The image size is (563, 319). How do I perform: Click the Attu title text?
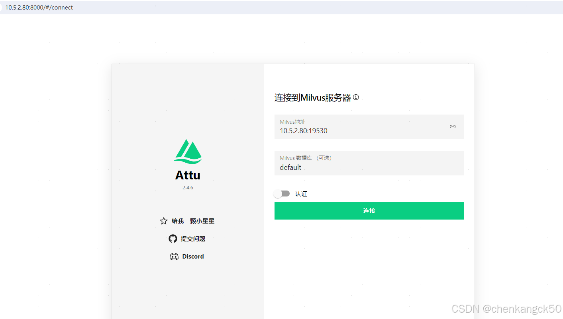[x=188, y=175]
